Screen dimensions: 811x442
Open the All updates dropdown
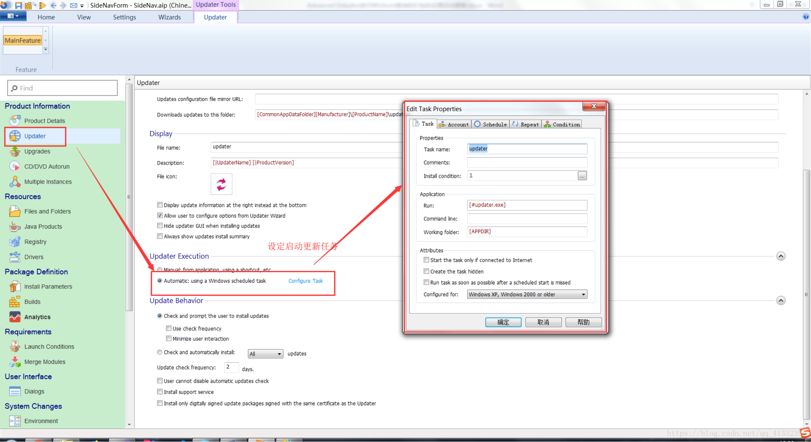pyautogui.click(x=265, y=354)
